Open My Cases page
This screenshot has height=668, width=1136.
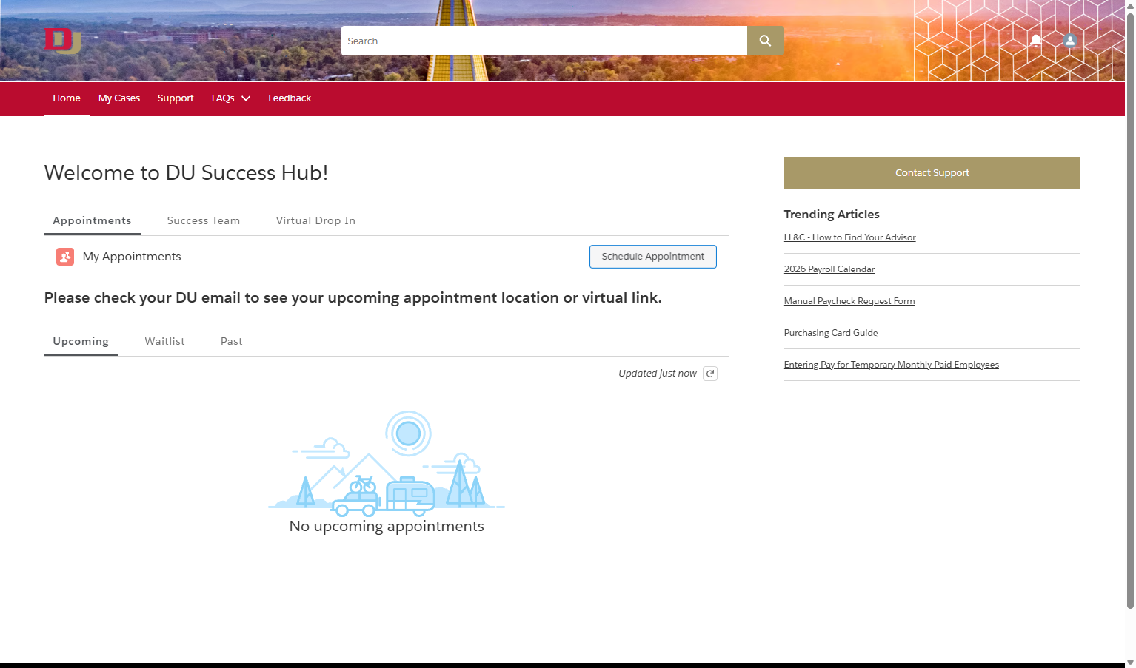coord(119,98)
